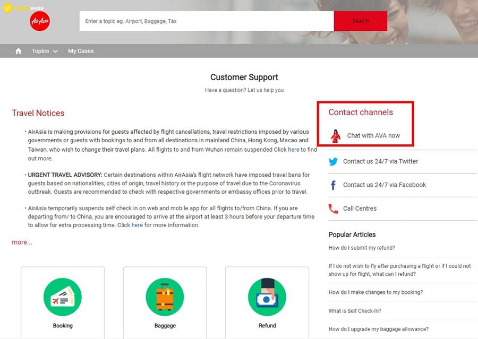Expand travel notices with 'more...' link
This screenshot has height=339, width=478.
coord(22,242)
